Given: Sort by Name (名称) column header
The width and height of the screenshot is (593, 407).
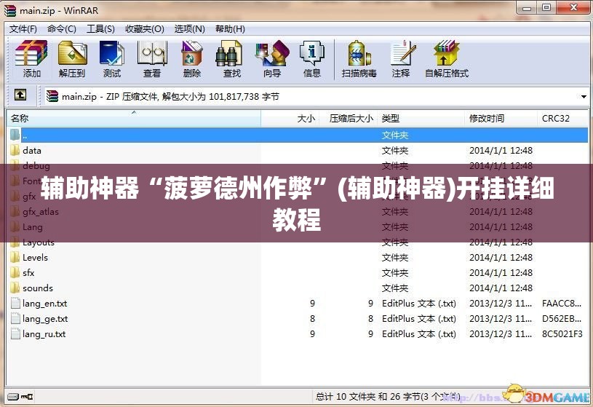Looking at the screenshot, I should tap(134, 119).
